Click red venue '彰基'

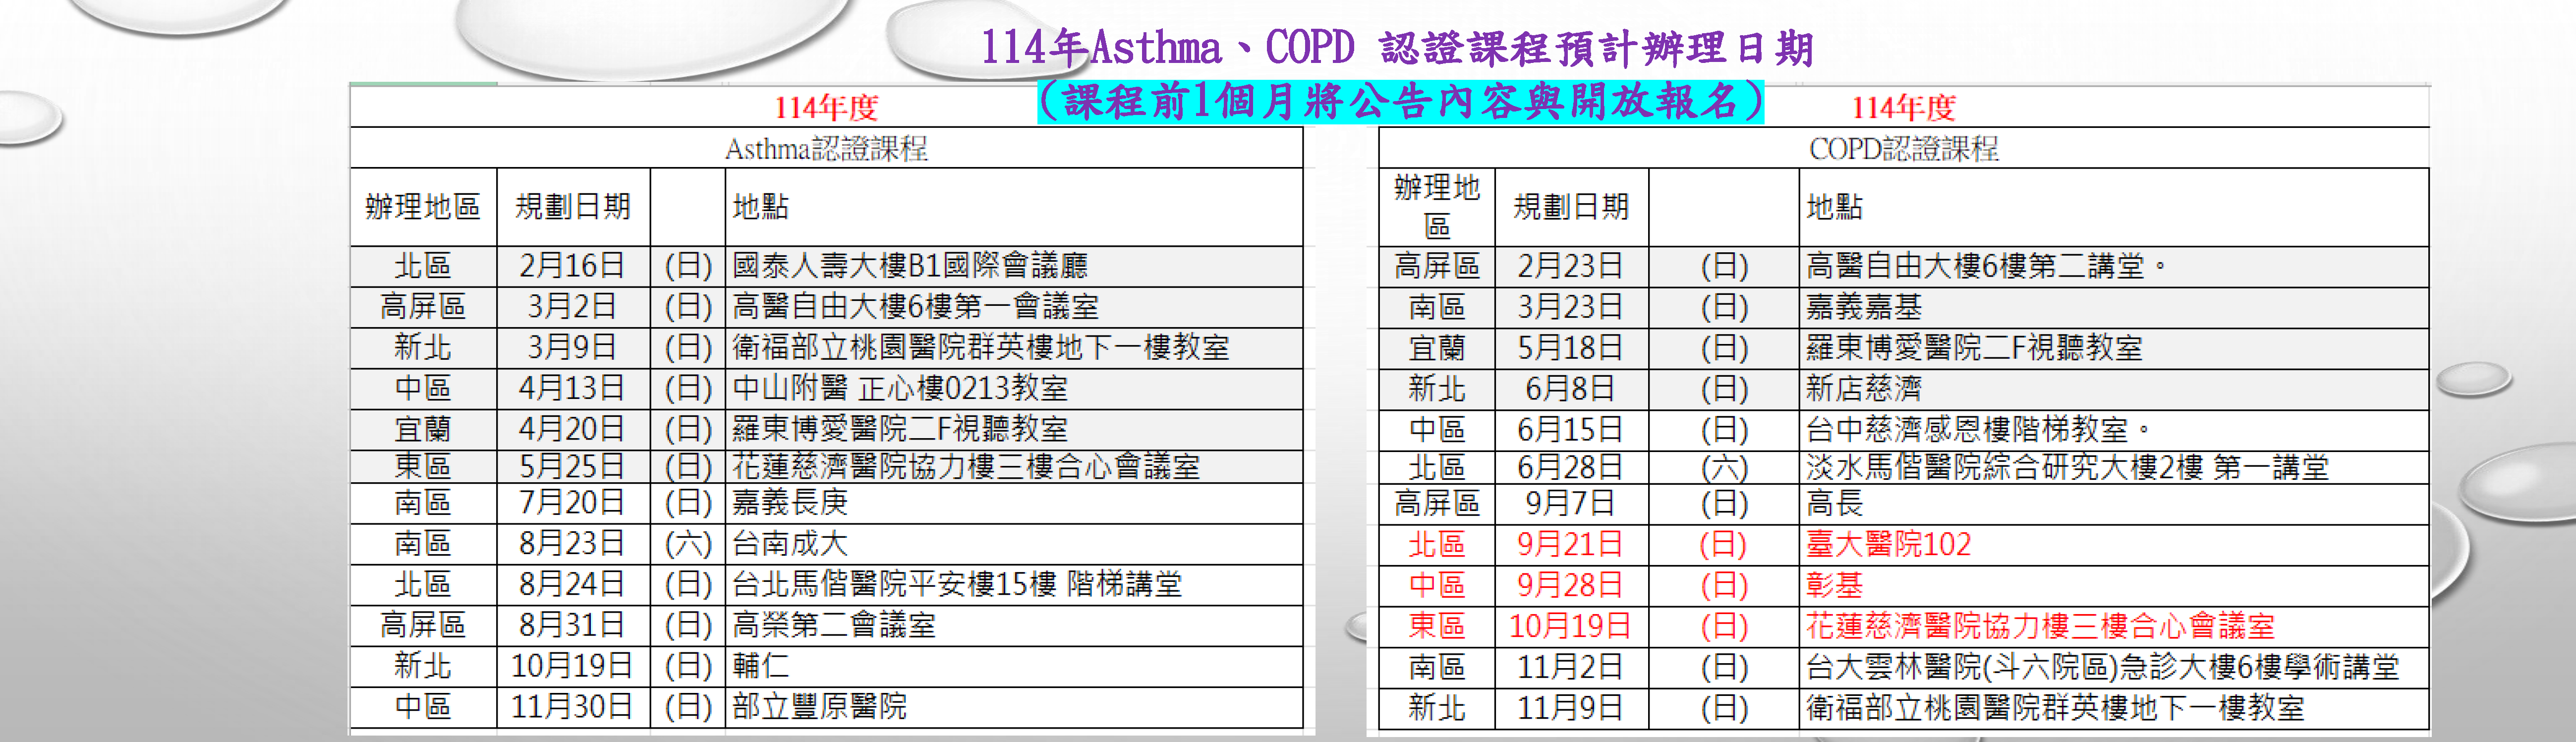tap(1835, 585)
